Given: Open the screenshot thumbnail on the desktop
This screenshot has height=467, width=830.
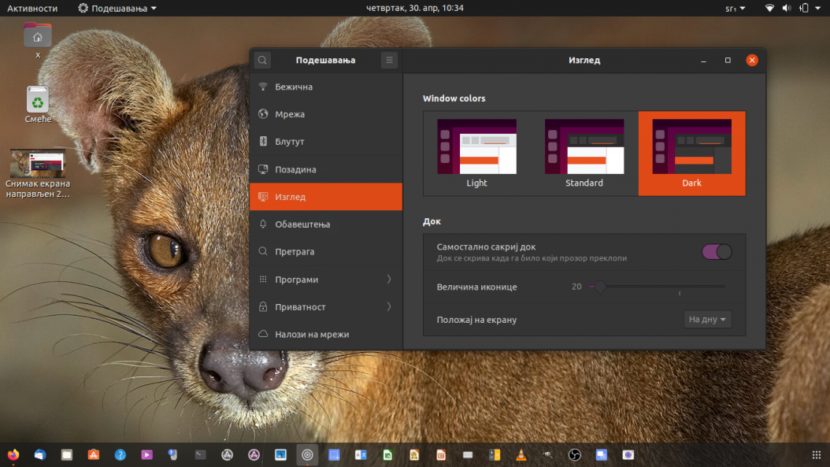Looking at the screenshot, I should tap(38, 174).
